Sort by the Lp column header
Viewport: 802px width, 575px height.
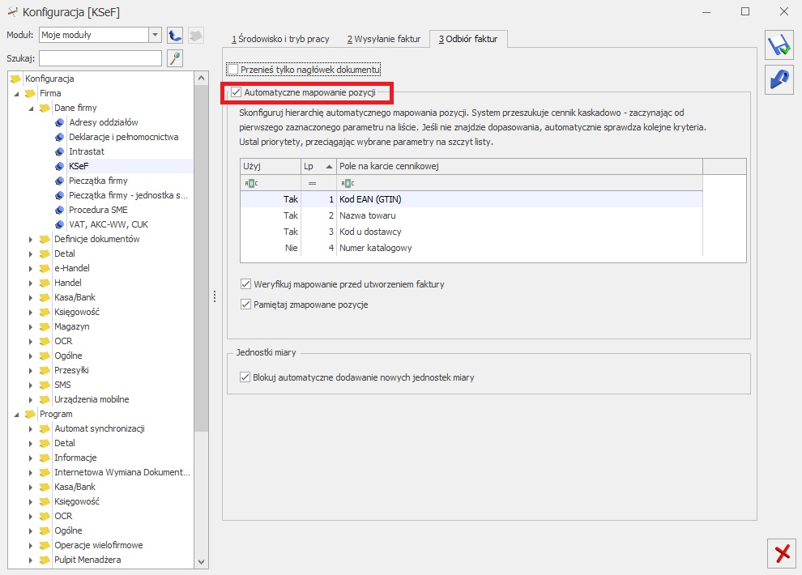click(318, 166)
